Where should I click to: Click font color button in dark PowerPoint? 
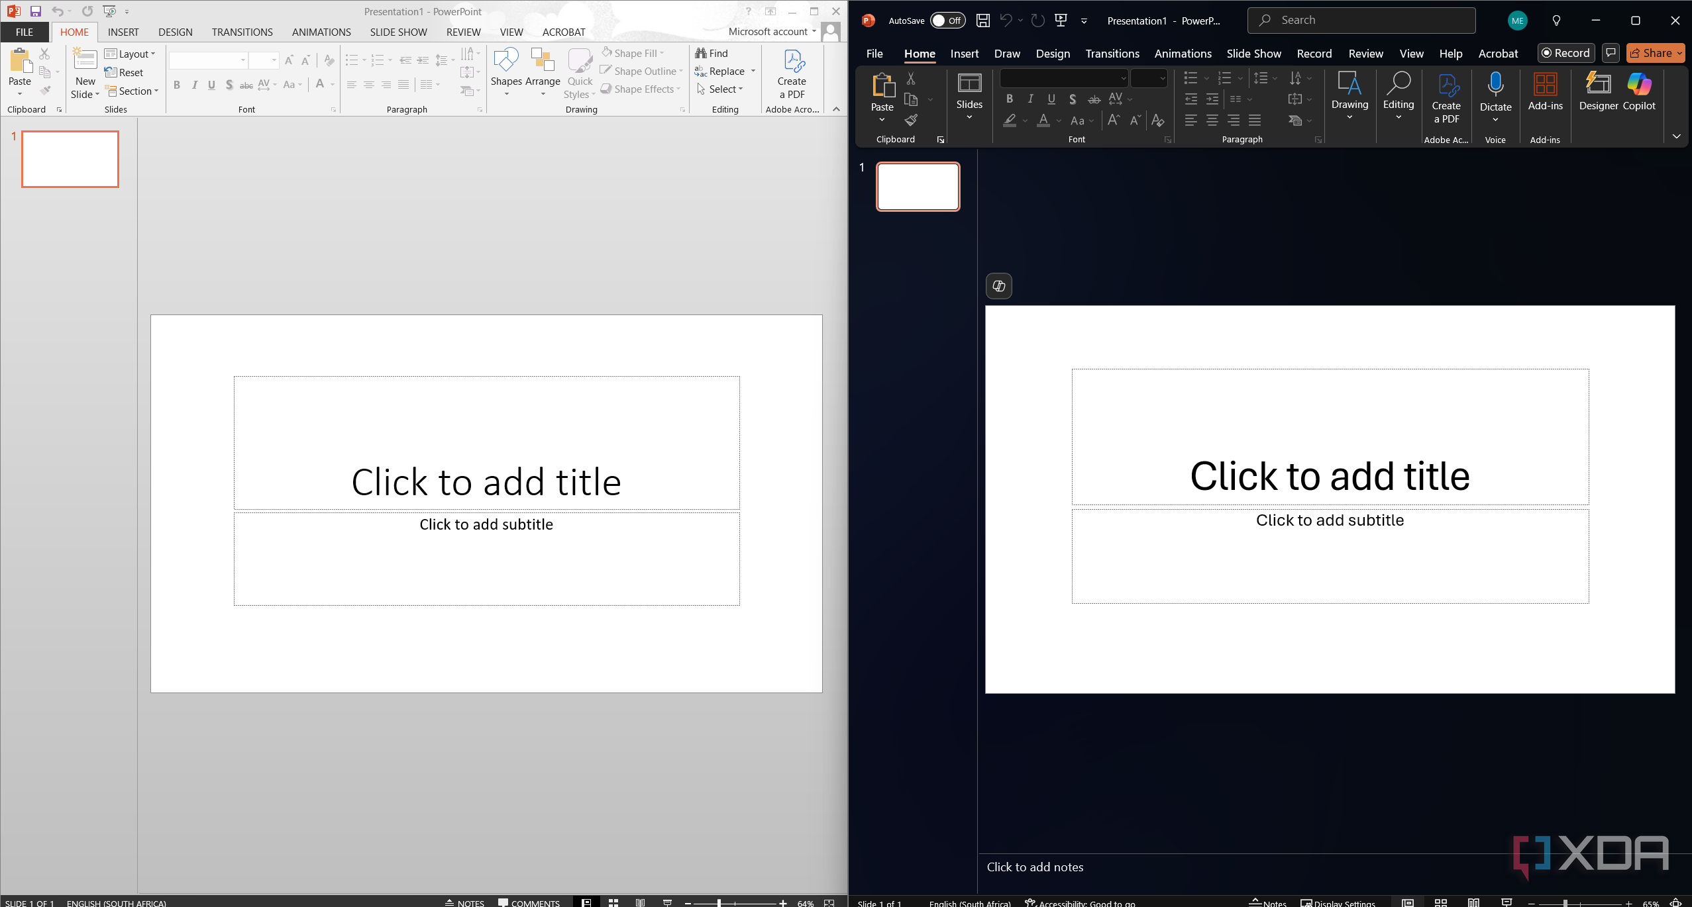pos(1043,120)
